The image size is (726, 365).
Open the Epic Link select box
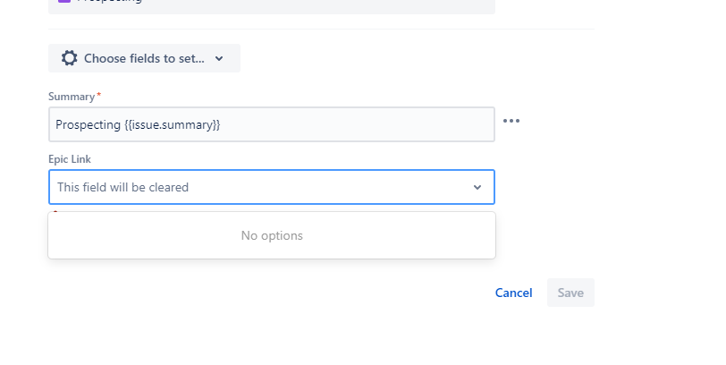272,187
